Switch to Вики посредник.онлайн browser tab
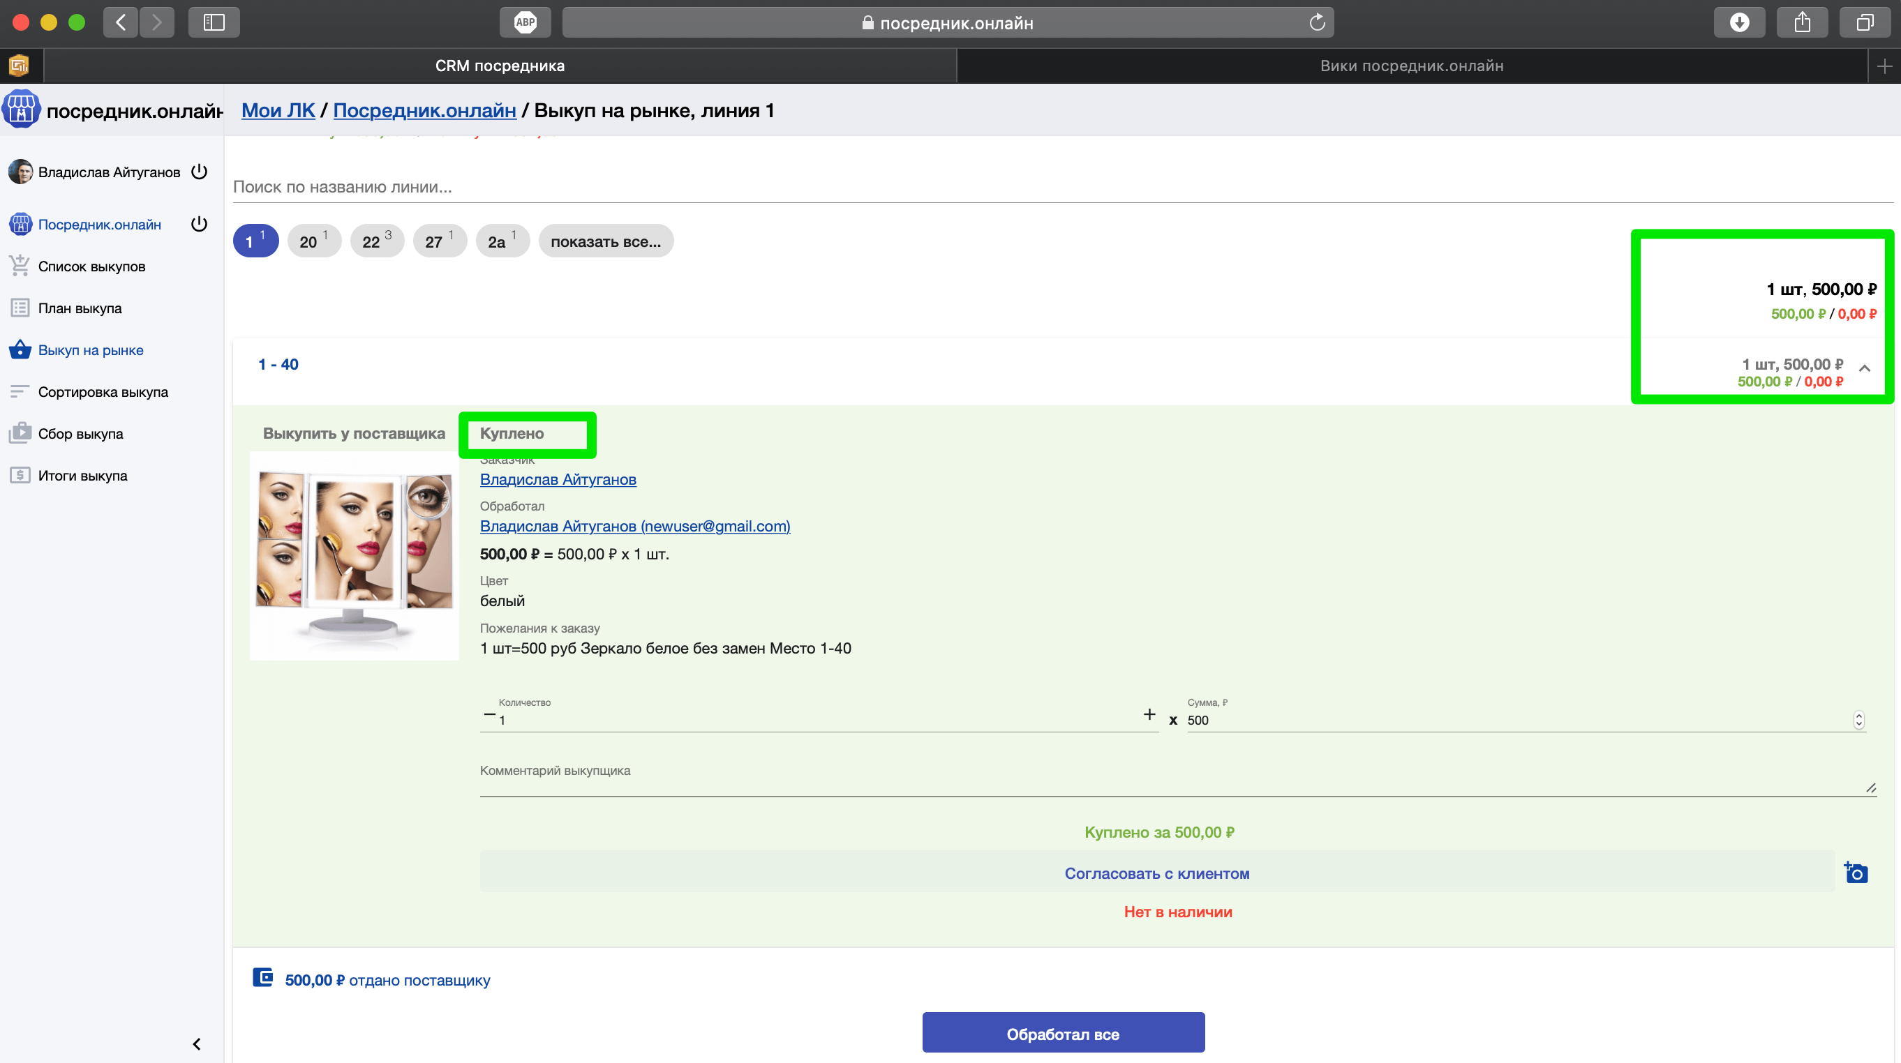 point(1411,66)
